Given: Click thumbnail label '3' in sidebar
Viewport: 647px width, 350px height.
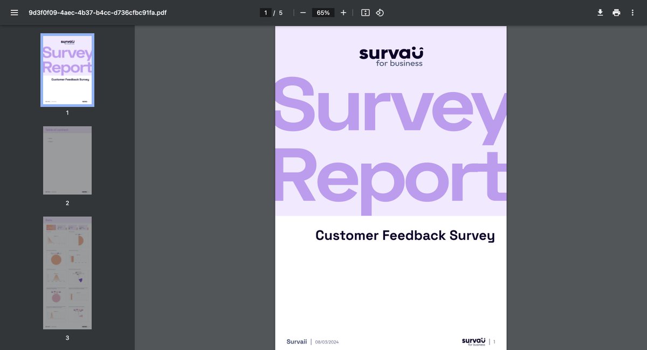Looking at the screenshot, I should (67, 338).
